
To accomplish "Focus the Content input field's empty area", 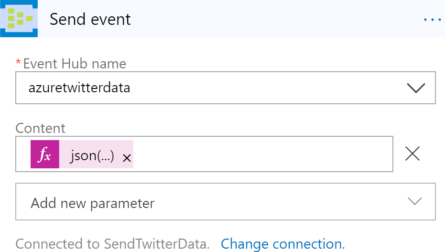I will click(x=263, y=154).
